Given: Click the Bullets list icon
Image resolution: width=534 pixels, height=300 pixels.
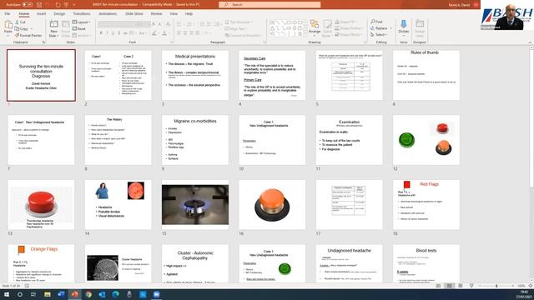Looking at the screenshot, I should click(179, 24).
